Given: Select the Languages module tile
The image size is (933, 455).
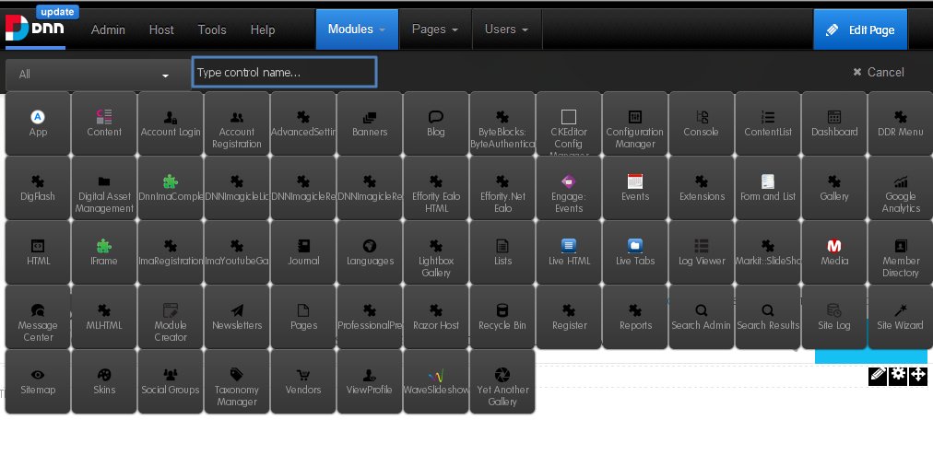Looking at the screenshot, I should (370, 252).
